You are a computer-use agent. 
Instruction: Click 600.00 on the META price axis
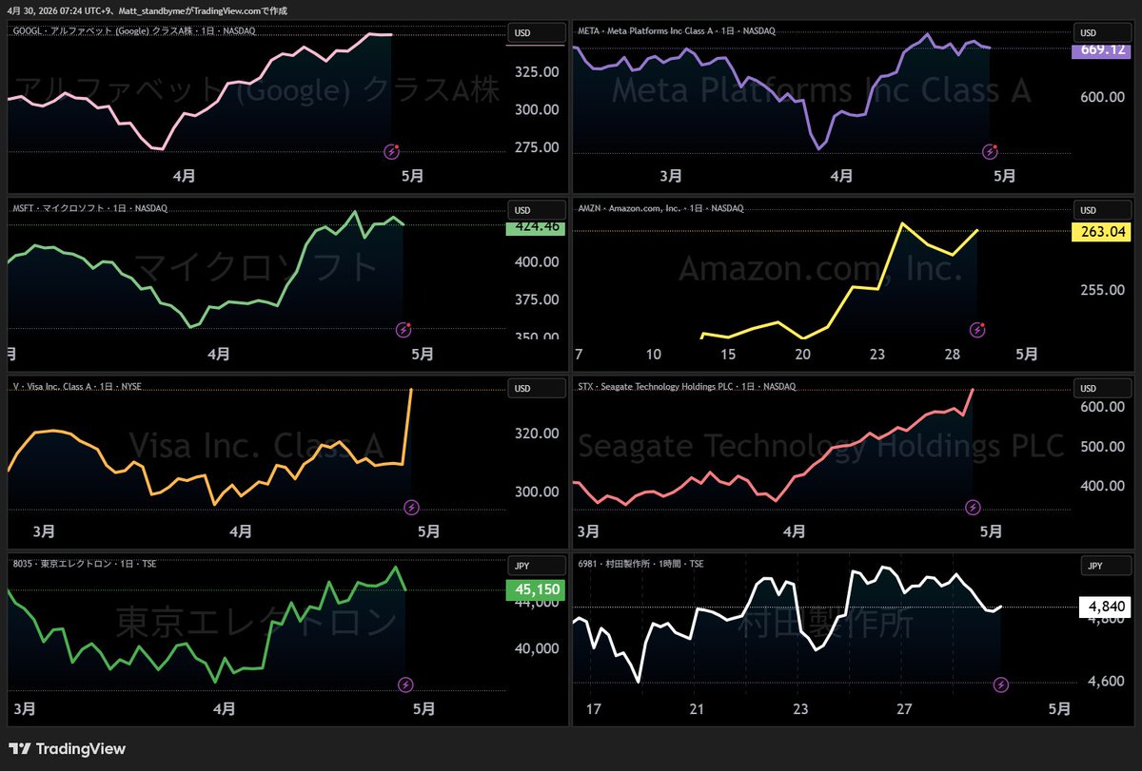[1101, 97]
